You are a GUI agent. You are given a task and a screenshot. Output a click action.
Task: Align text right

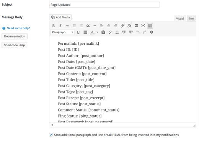pyautogui.click(x=116, y=26)
